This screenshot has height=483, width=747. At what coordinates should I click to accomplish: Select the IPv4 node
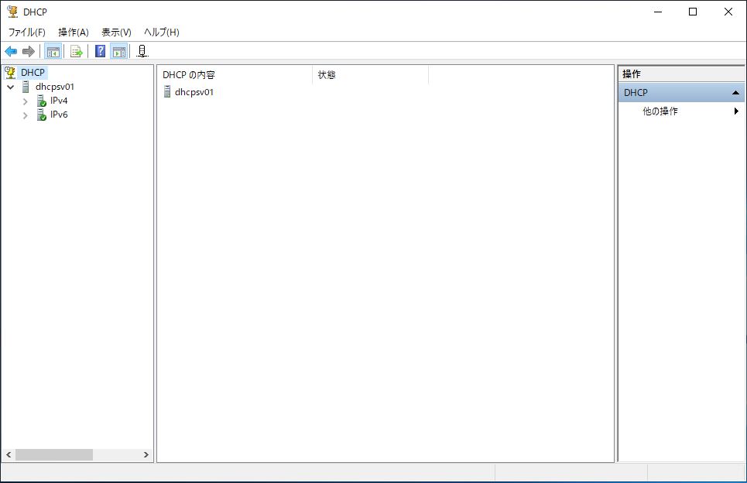(58, 100)
